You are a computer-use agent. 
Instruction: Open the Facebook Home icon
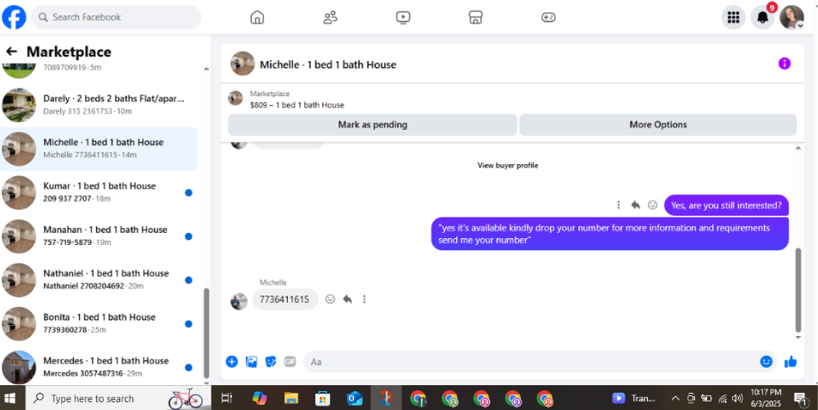[x=257, y=17]
